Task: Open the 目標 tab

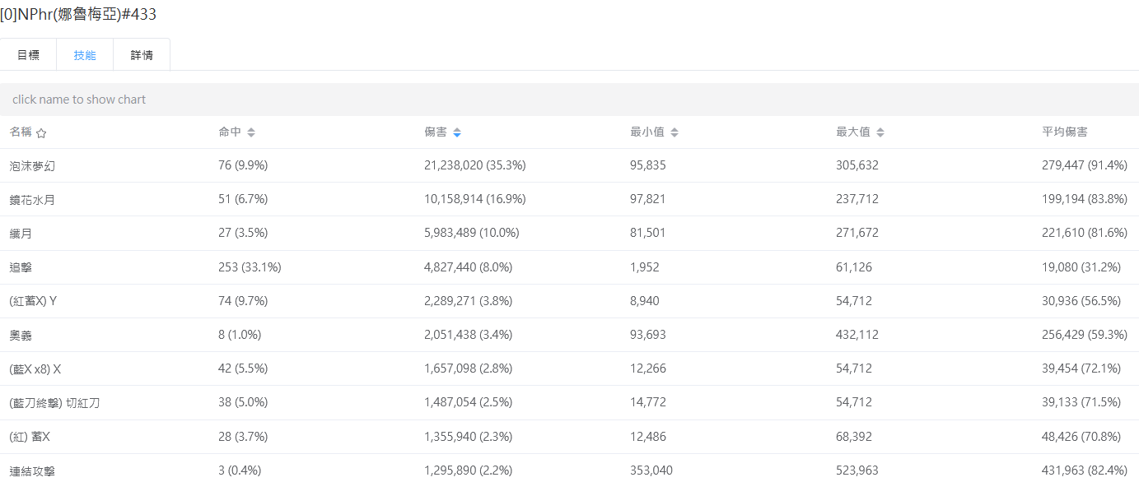Action: [28, 55]
